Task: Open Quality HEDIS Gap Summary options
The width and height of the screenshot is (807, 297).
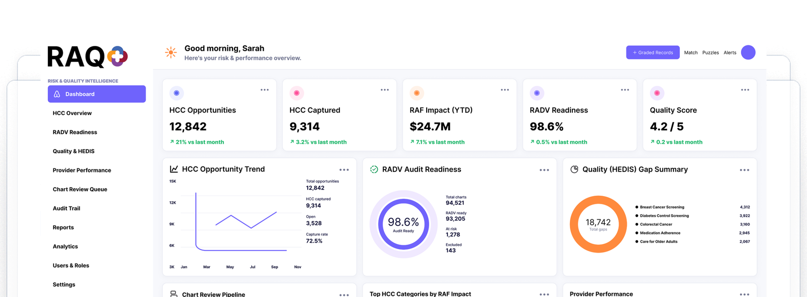Action: pyautogui.click(x=744, y=170)
